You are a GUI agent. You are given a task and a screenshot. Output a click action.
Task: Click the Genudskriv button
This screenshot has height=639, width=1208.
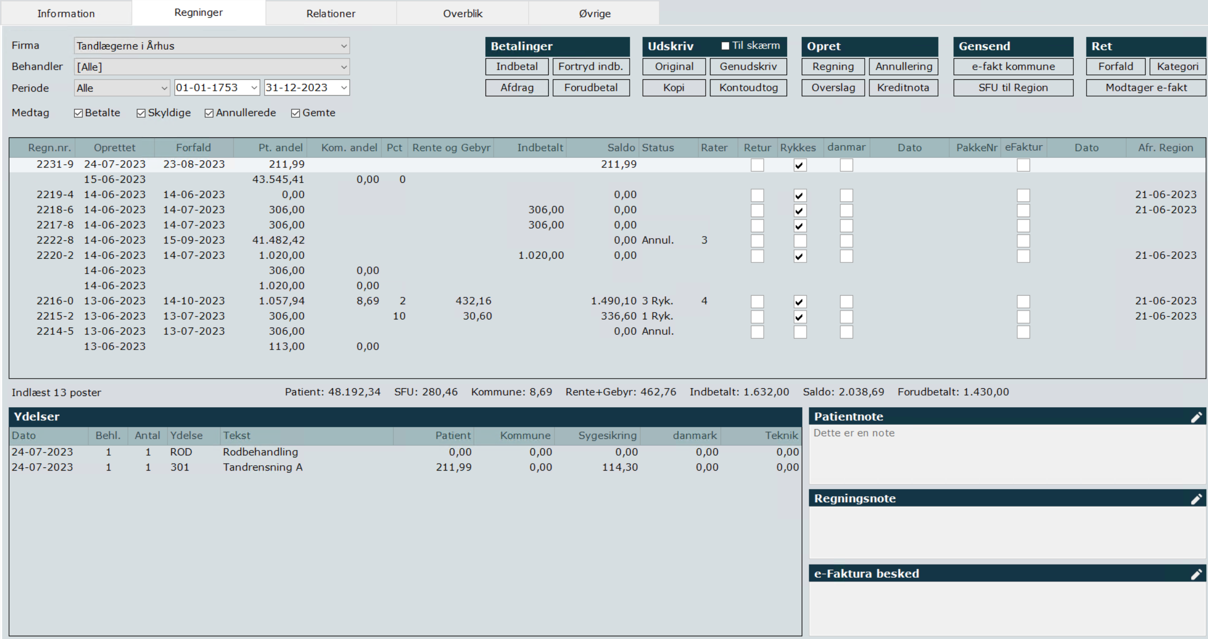(x=748, y=67)
